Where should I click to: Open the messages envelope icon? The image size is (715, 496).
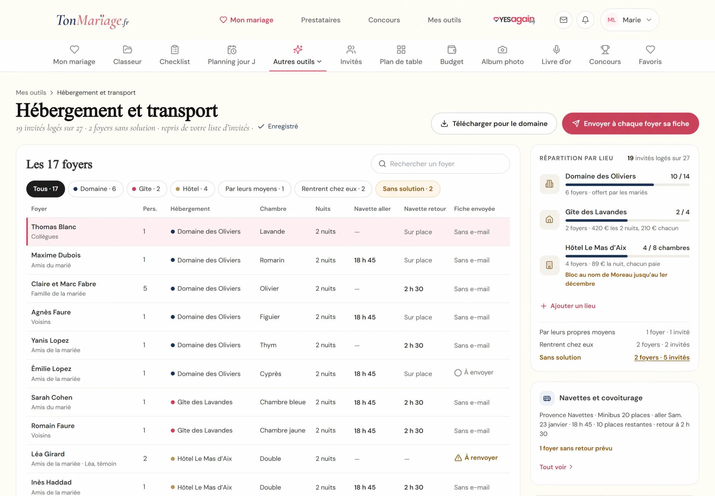(x=563, y=20)
